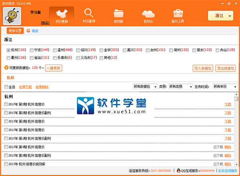240x176 pixels.
Task: Check 2017年 第3期 杭州 信息价 checkbox
Action: pos(6,104)
